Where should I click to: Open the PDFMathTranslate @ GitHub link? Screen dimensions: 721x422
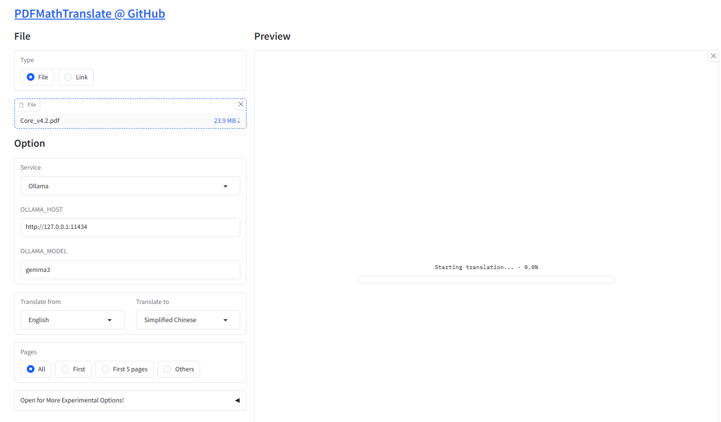point(90,14)
